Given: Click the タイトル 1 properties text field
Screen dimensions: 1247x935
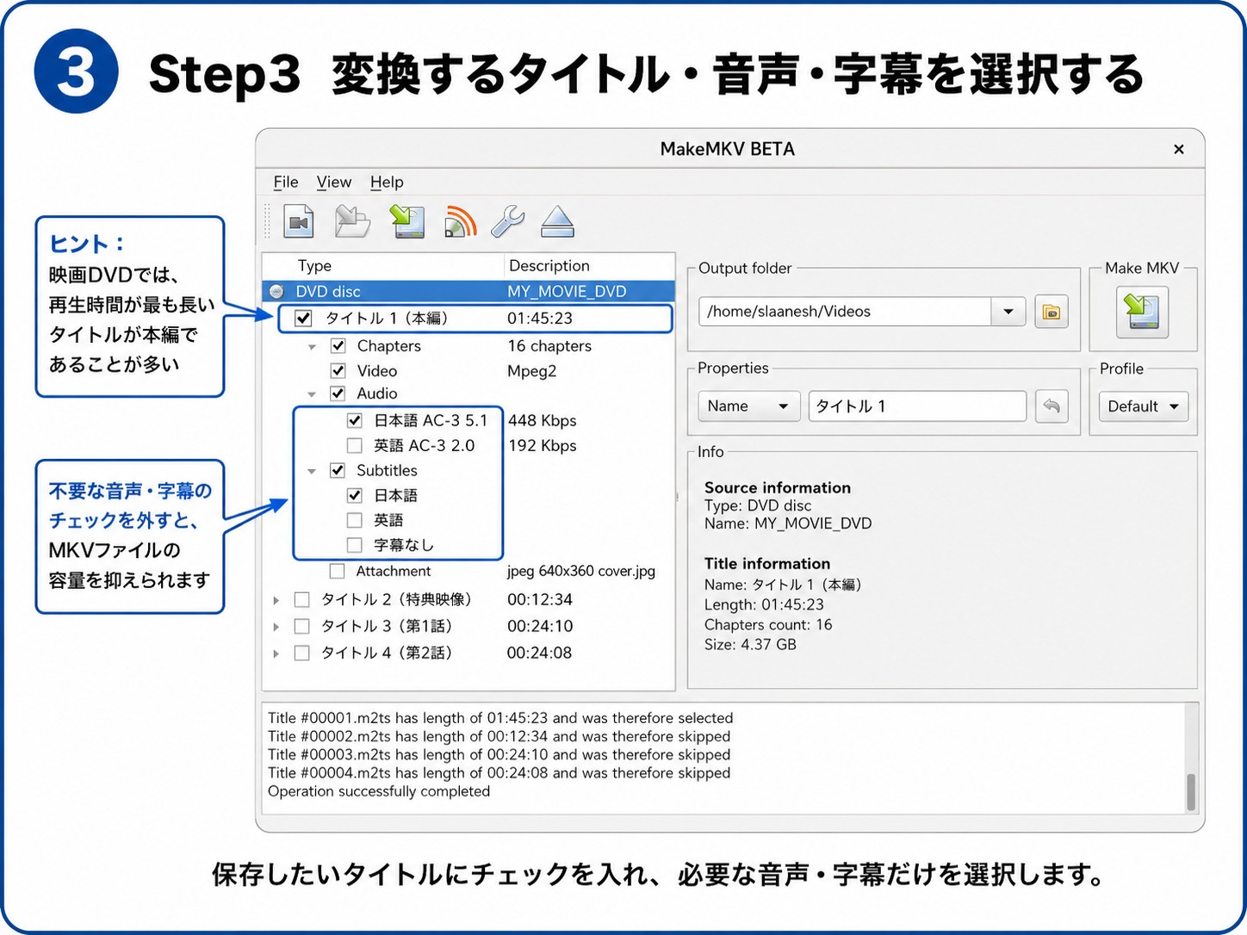Looking at the screenshot, I should click(917, 406).
